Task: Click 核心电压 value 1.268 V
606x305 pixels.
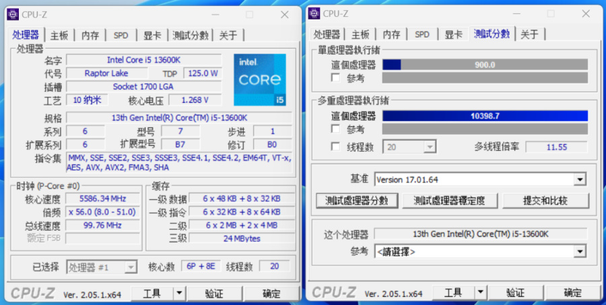Action: [x=195, y=100]
